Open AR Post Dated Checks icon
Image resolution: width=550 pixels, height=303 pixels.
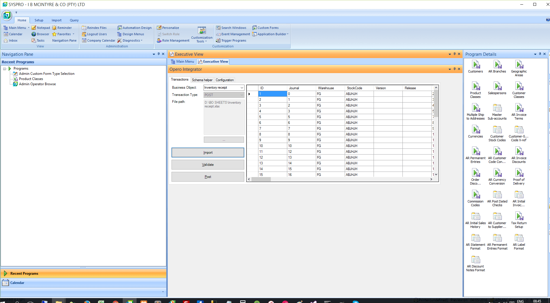[497, 198]
